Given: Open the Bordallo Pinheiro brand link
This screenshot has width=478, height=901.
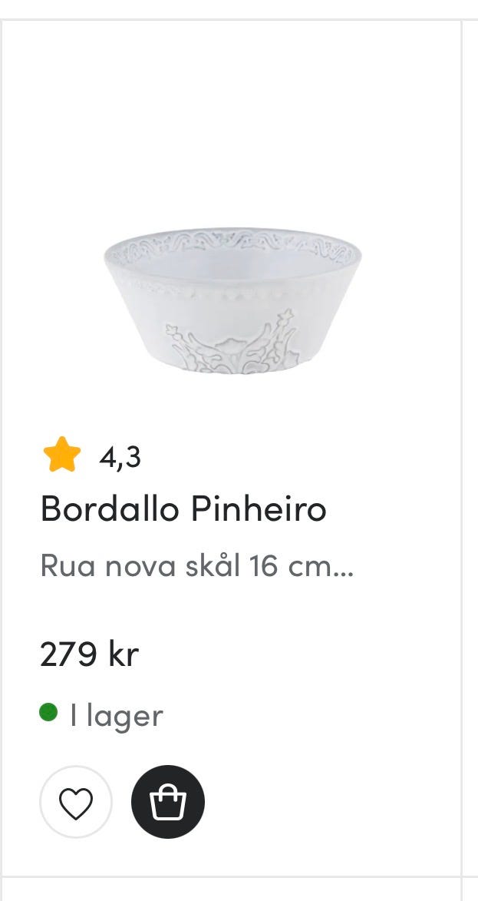Looking at the screenshot, I should pos(183,508).
